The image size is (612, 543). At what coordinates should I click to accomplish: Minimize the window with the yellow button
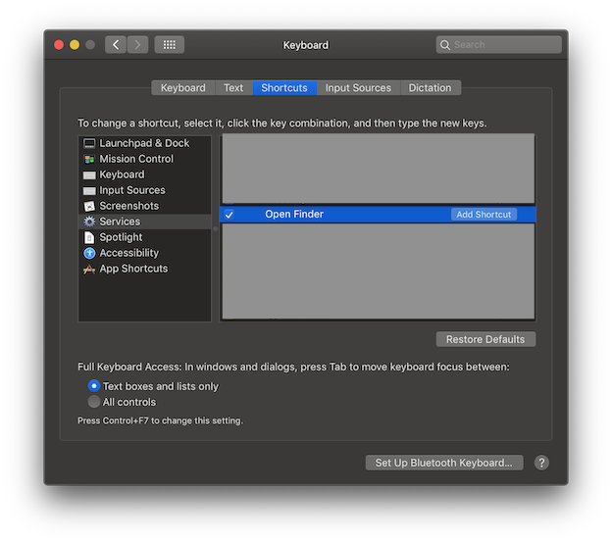(75, 45)
